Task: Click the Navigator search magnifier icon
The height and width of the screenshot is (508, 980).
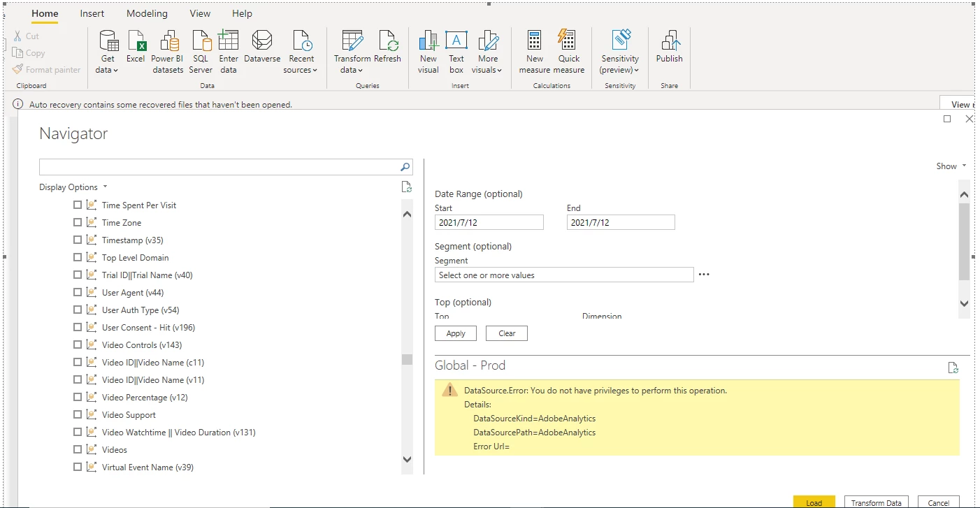Action: click(x=405, y=167)
